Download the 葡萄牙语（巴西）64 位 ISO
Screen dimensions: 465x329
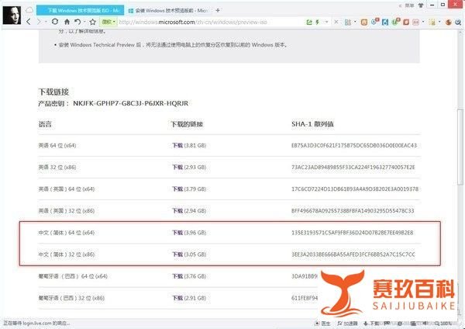177,276
